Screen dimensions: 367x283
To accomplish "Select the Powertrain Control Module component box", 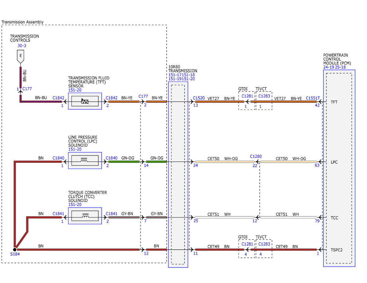I will (339, 168).
